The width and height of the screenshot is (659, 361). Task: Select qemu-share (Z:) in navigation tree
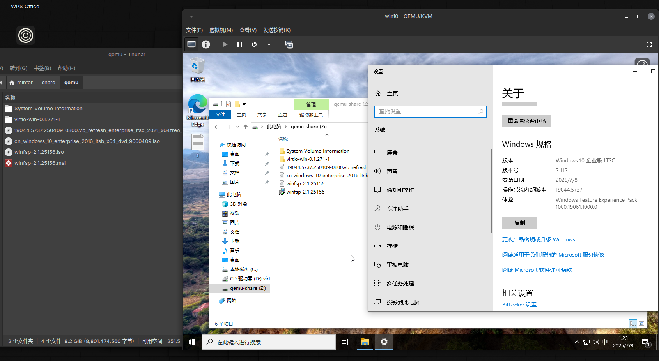pos(248,288)
